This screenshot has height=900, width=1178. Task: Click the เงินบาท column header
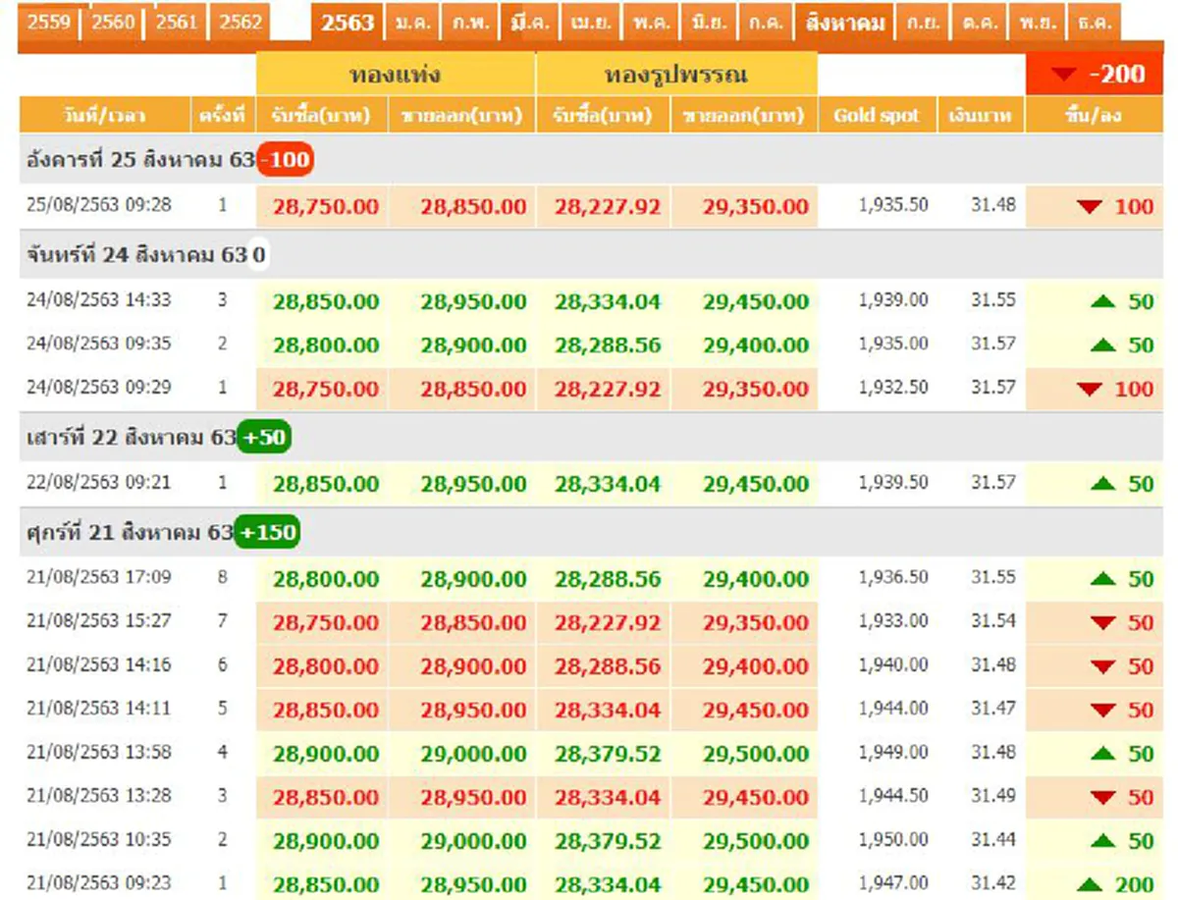click(x=980, y=116)
